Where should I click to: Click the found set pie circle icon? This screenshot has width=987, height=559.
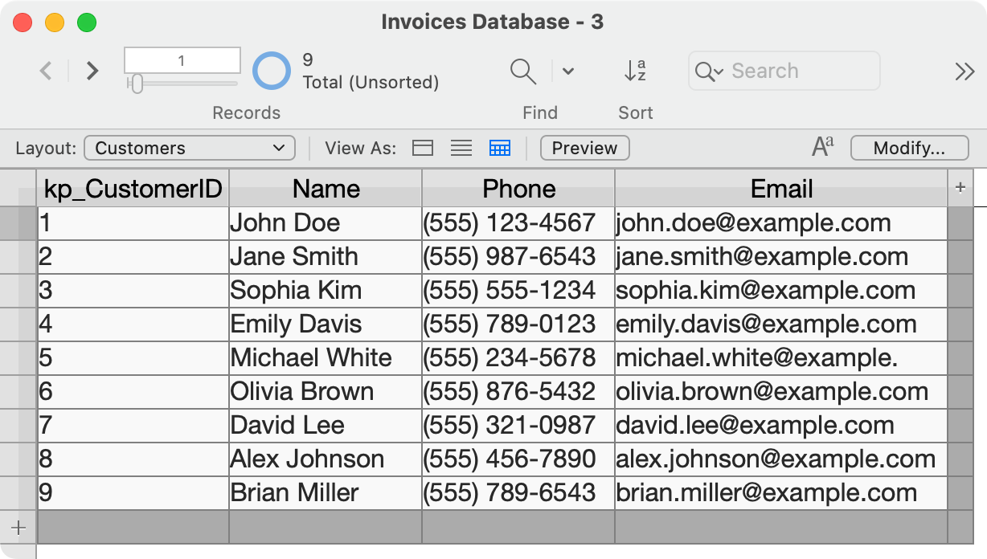(x=272, y=71)
